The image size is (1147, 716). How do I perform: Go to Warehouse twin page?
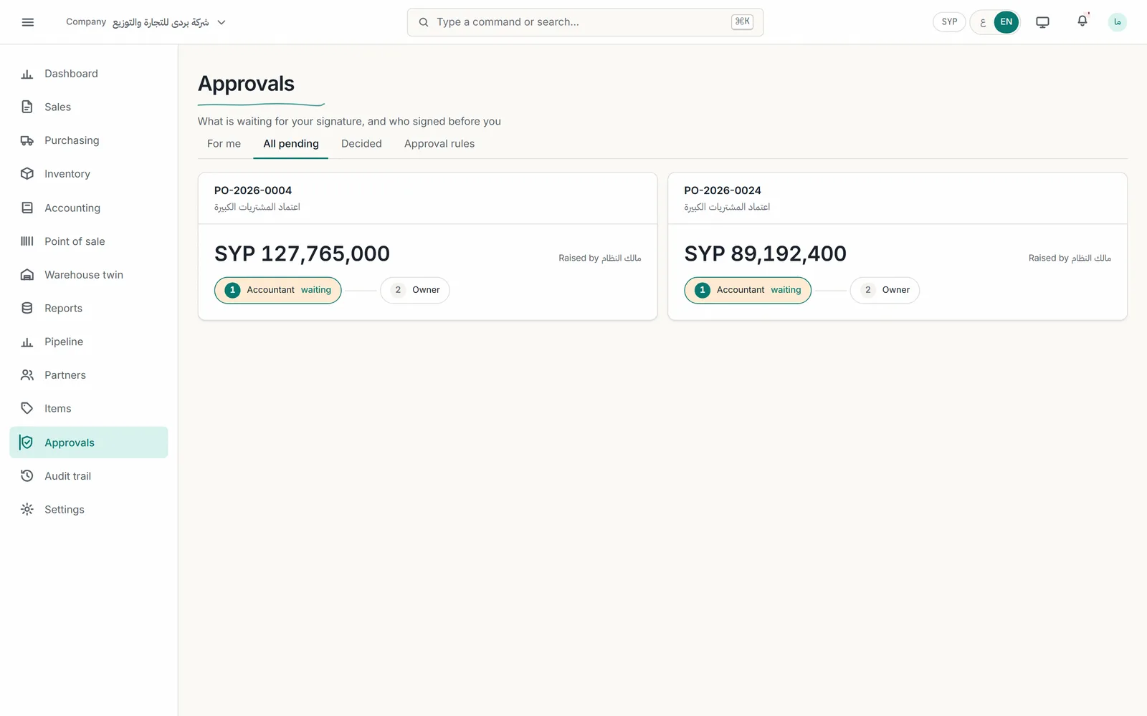(x=89, y=275)
